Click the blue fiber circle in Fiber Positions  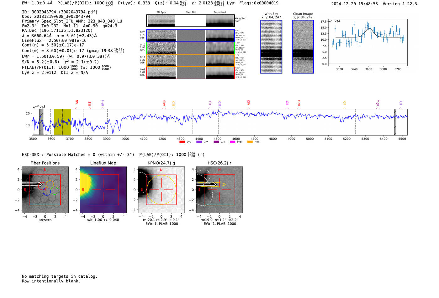pyautogui.click(x=47, y=192)
